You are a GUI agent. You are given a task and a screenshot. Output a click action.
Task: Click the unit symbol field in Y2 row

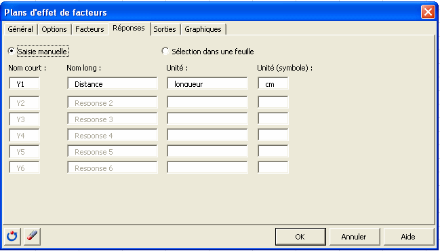(x=273, y=102)
